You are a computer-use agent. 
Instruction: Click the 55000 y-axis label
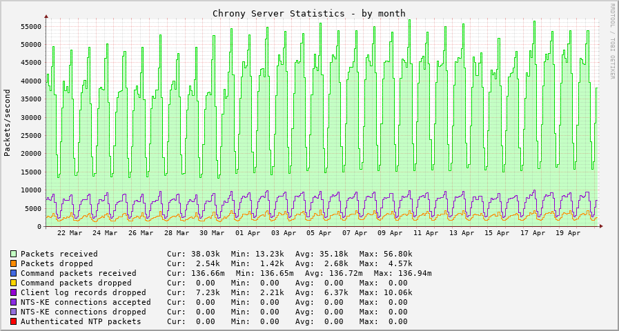[31, 26]
